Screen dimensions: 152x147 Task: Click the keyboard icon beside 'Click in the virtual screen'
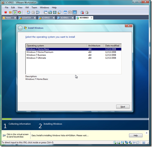4,136
